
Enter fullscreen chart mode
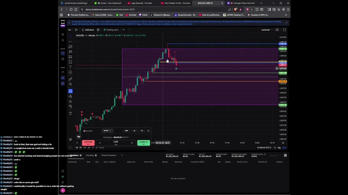tap(284, 30)
